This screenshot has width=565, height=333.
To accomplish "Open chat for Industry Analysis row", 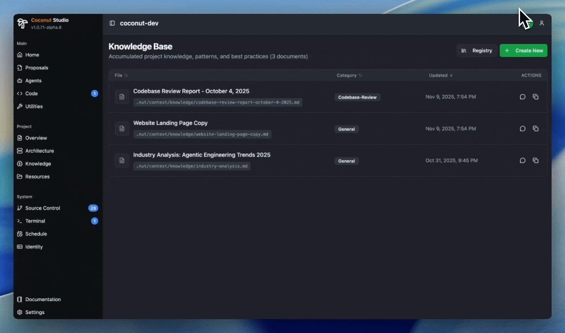I will 522,160.
